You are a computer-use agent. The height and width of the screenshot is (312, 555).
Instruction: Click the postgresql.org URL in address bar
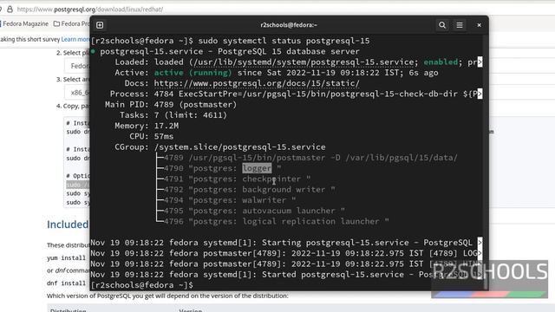tap(90, 10)
